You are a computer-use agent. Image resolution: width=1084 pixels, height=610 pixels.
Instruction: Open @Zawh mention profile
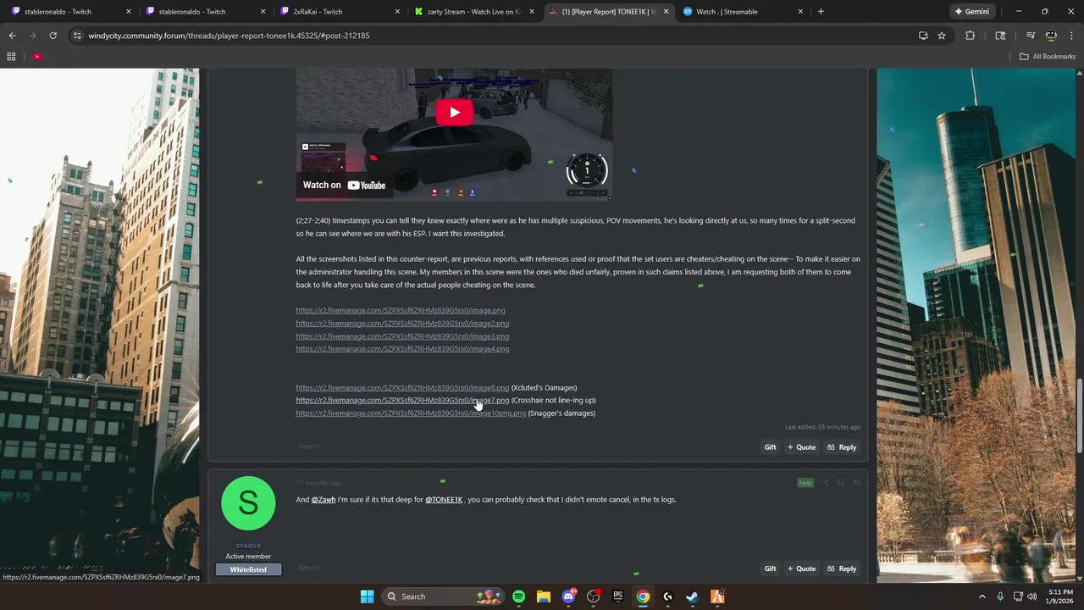pos(324,500)
